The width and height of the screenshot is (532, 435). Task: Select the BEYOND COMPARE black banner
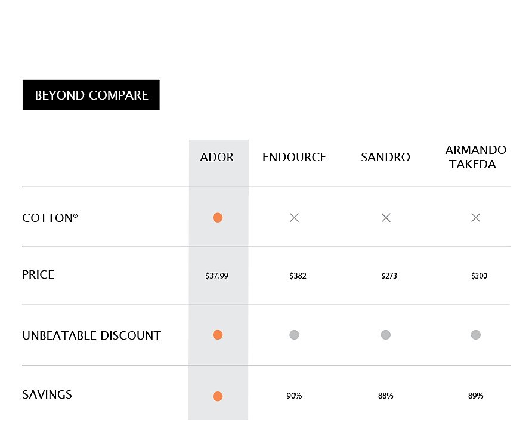(x=91, y=95)
